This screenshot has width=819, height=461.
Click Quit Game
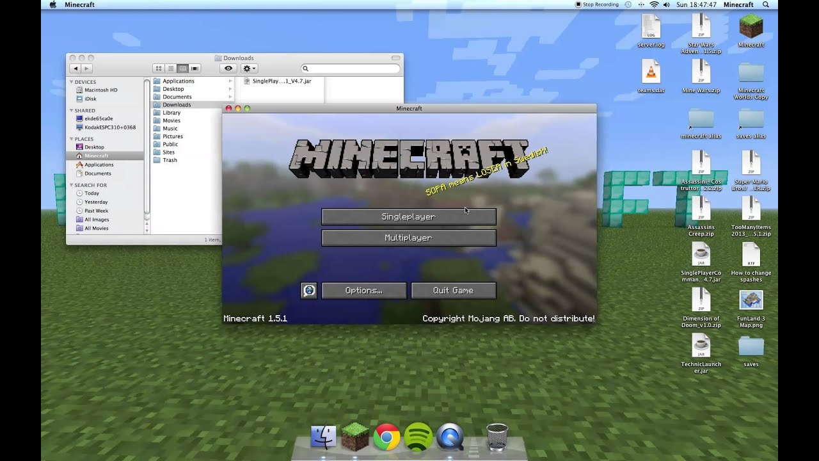coord(454,291)
